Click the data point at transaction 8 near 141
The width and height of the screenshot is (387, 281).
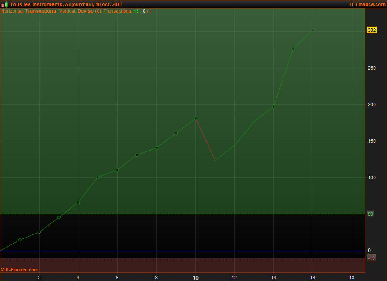pos(156,148)
